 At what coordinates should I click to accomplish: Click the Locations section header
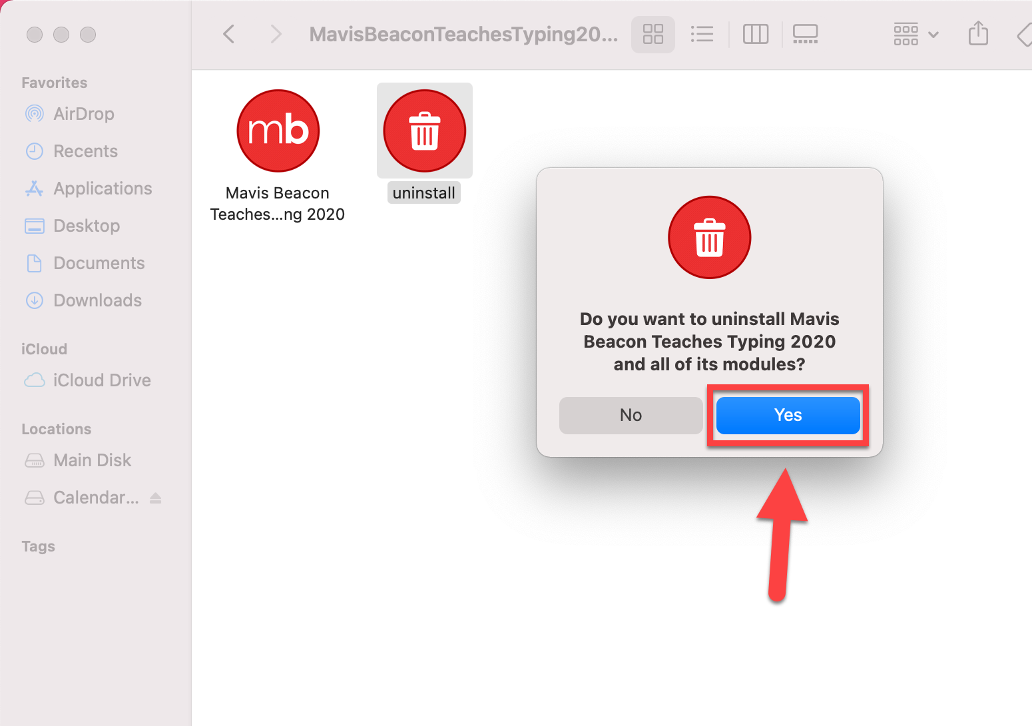[57, 429]
